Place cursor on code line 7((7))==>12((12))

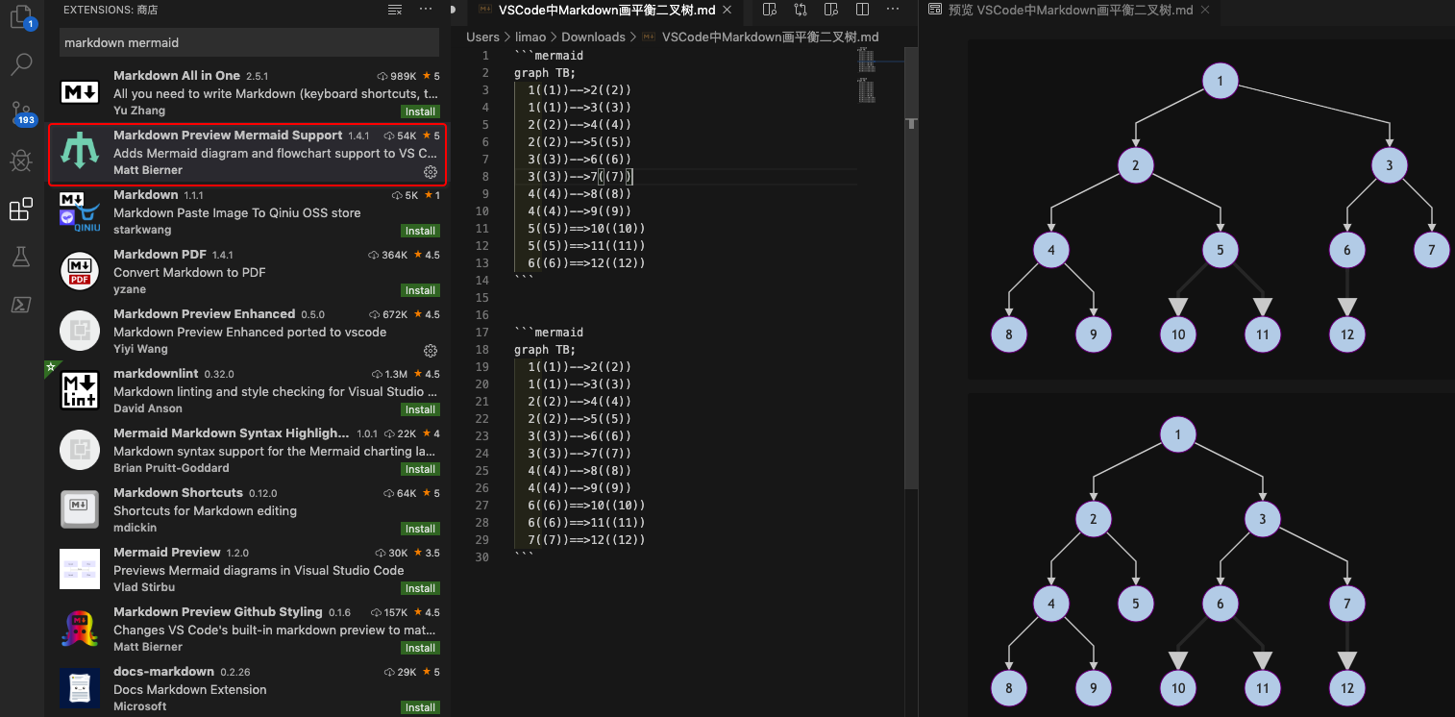[x=586, y=540]
